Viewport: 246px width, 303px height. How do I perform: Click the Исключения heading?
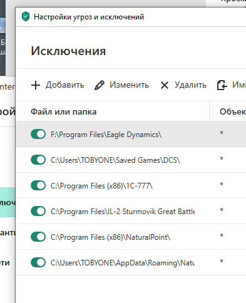point(68,51)
